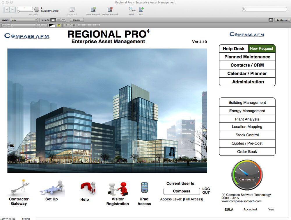
Task: Toggle underline formatting
Action: pos(74,25)
